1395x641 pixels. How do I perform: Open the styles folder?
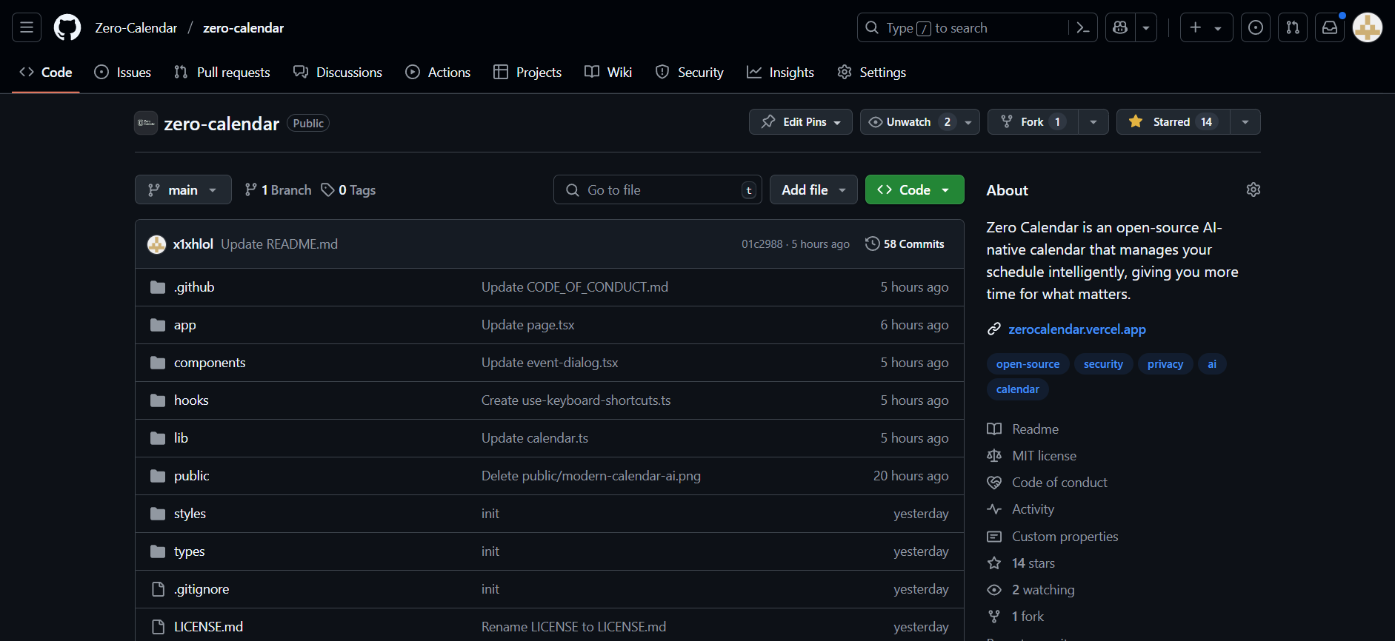tap(190, 513)
